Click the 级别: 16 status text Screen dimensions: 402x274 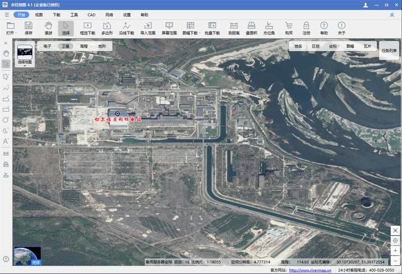182,262
